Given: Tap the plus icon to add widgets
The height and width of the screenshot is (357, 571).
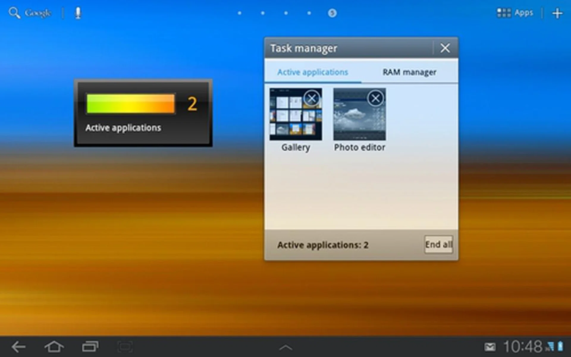Looking at the screenshot, I should click(557, 13).
